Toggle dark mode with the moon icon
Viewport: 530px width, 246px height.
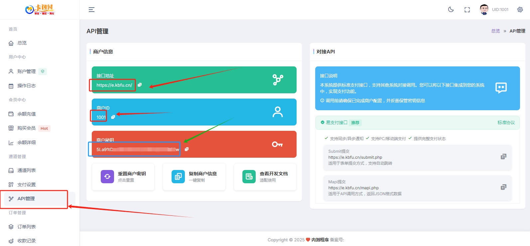451,10
